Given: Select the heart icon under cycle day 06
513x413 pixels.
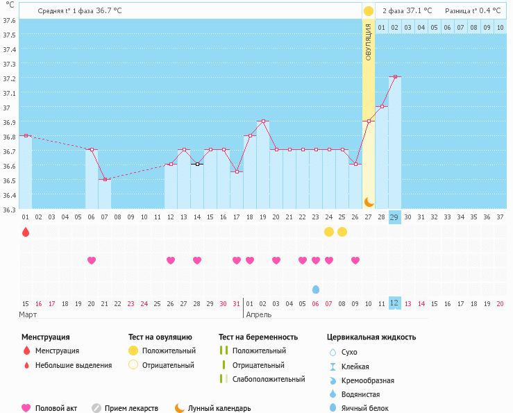Looking at the screenshot, I should click(x=92, y=260).
